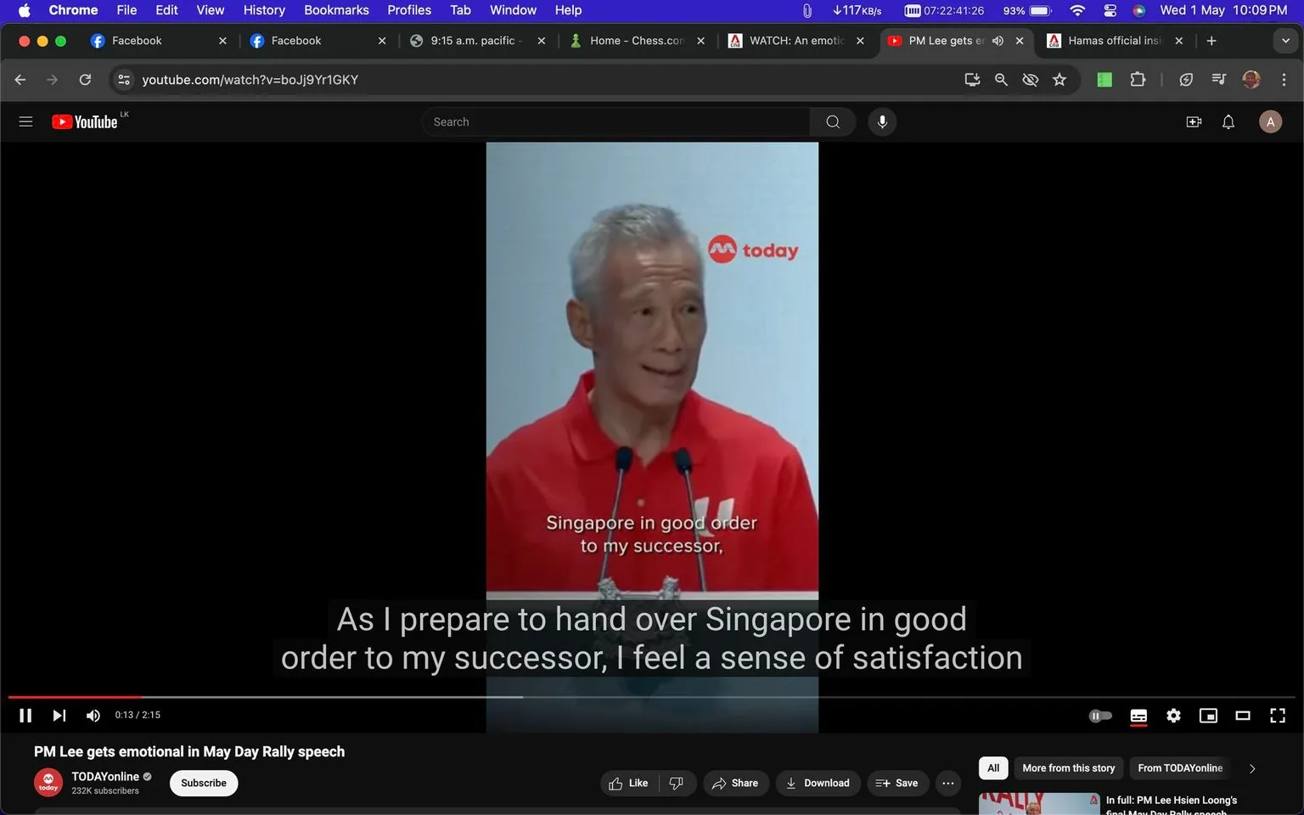The width and height of the screenshot is (1304, 815).
Task: Open YouTube notifications bell
Action: pos(1228,121)
